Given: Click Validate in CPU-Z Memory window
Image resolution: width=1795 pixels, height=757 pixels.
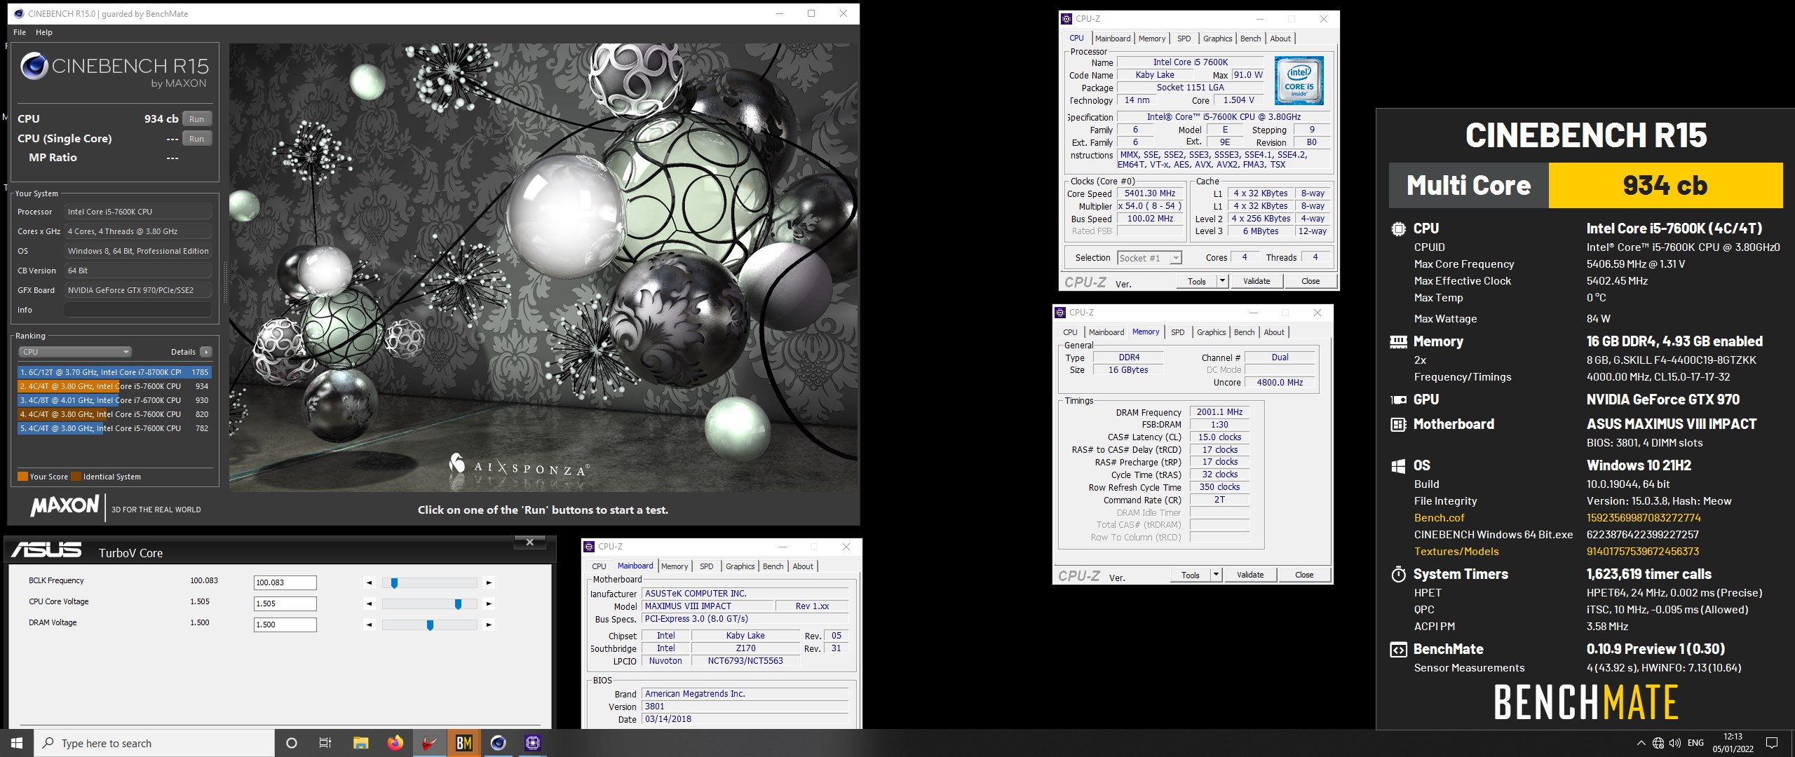Looking at the screenshot, I should pyautogui.click(x=1250, y=575).
